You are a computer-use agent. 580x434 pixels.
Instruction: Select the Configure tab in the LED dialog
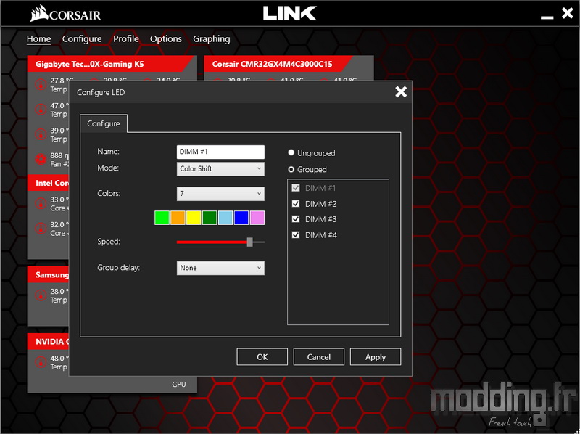[104, 123]
